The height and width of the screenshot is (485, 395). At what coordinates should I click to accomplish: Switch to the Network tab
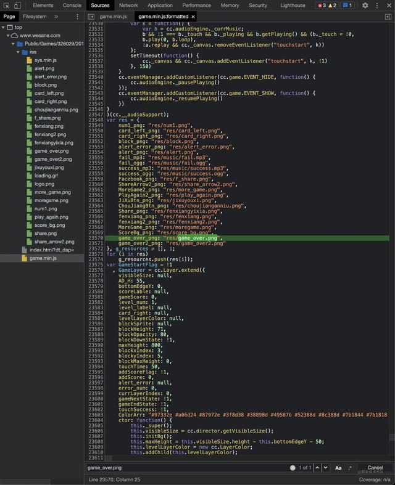pyautogui.click(x=128, y=6)
